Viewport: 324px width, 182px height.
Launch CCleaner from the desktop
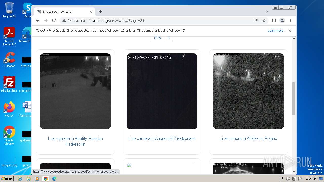tap(9, 60)
